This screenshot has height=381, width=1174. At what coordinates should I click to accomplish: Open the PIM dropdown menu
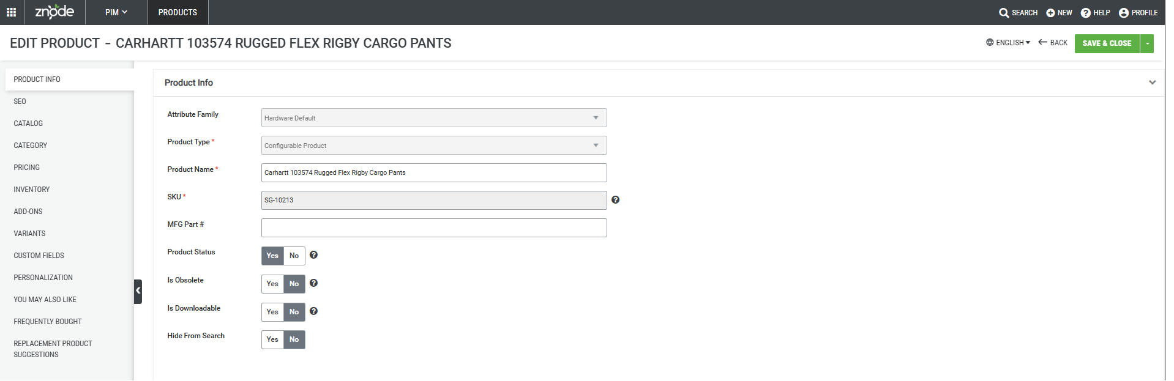point(116,12)
